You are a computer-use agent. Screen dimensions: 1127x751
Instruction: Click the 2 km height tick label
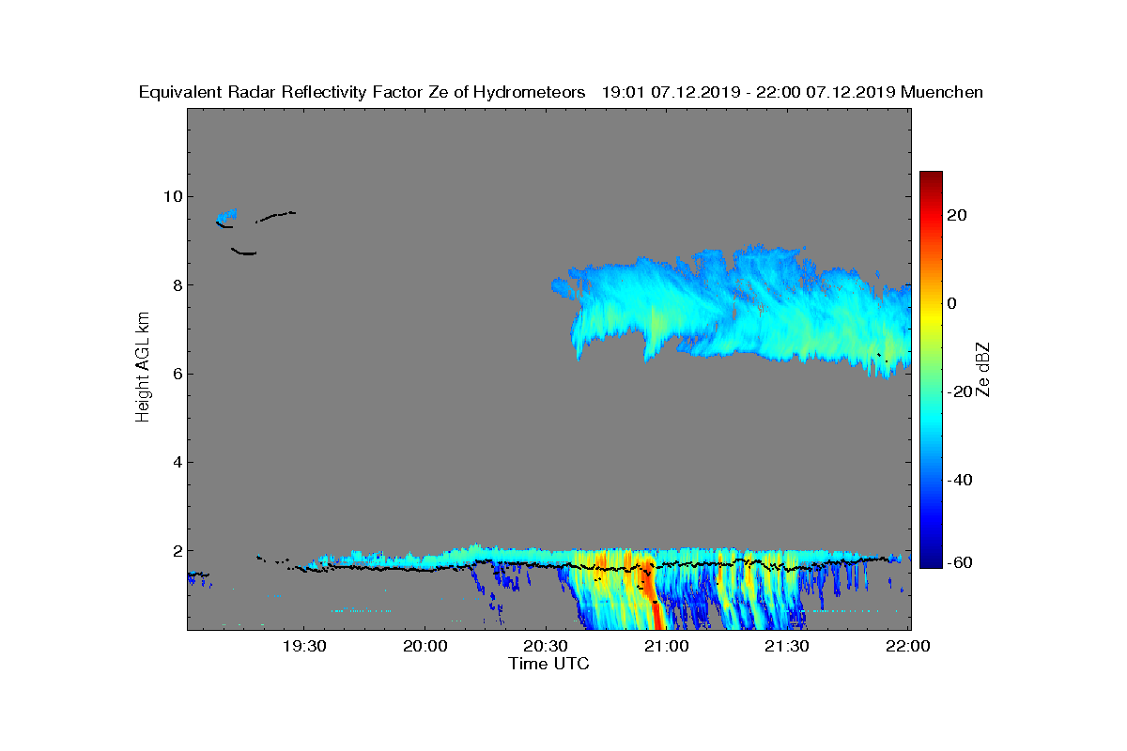tap(177, 551)
